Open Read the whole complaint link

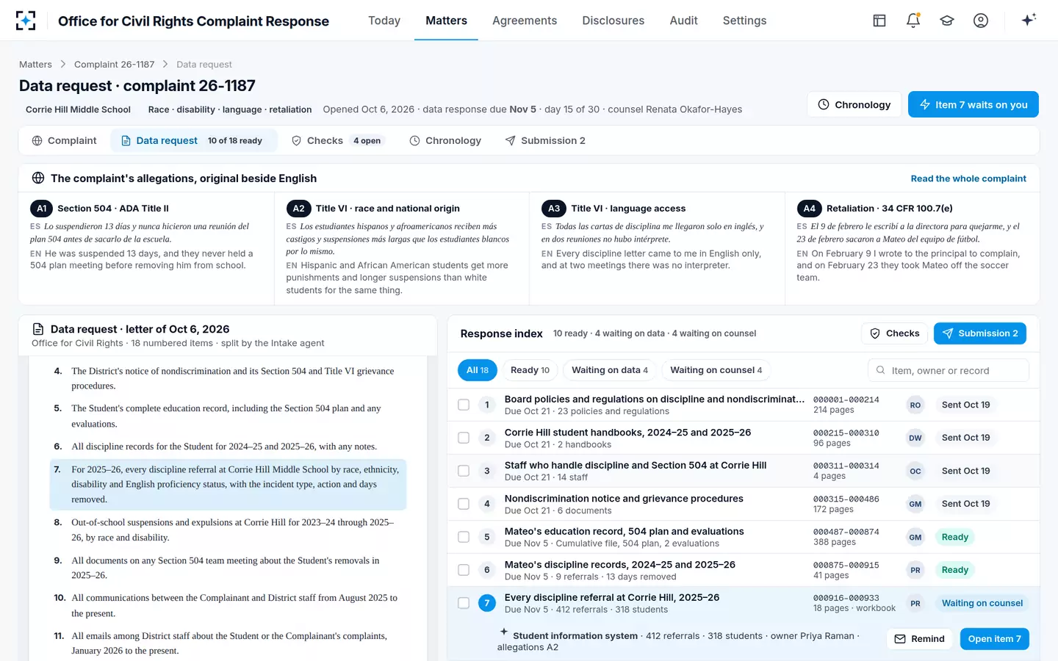[968, 178]
